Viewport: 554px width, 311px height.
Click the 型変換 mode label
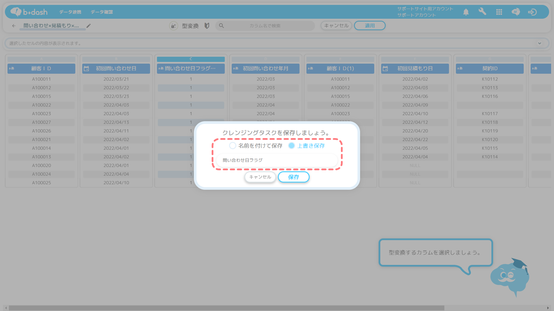click(190, 26)
